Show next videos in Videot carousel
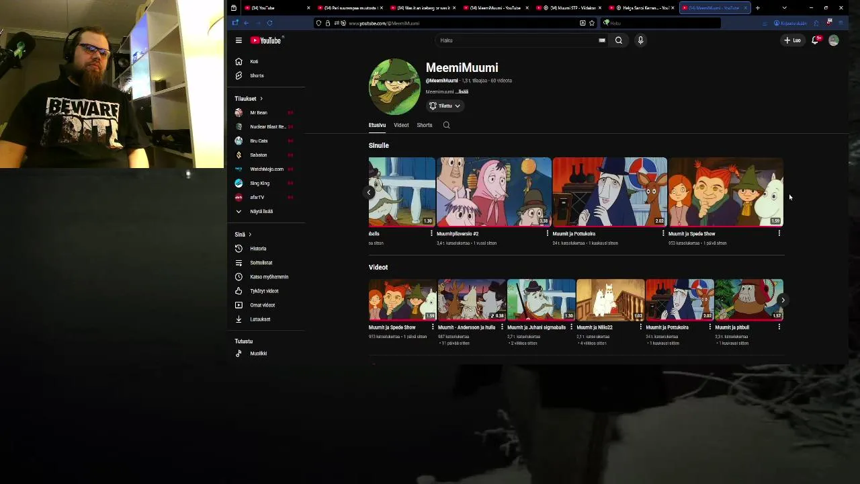This screenshot has height=484, width=860. pyautogui.click(x=783, y=300)
